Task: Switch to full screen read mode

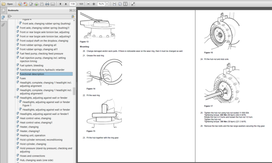Action: pyautogui.click(x=133, y=4)
